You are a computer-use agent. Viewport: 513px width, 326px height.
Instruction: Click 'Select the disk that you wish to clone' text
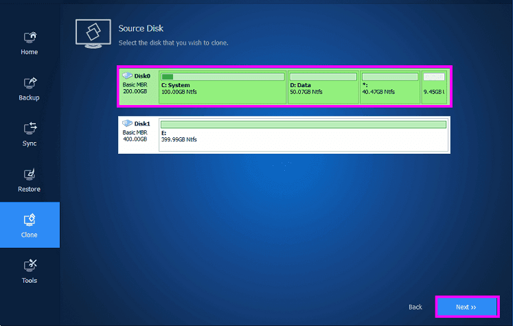coord(173,43)
